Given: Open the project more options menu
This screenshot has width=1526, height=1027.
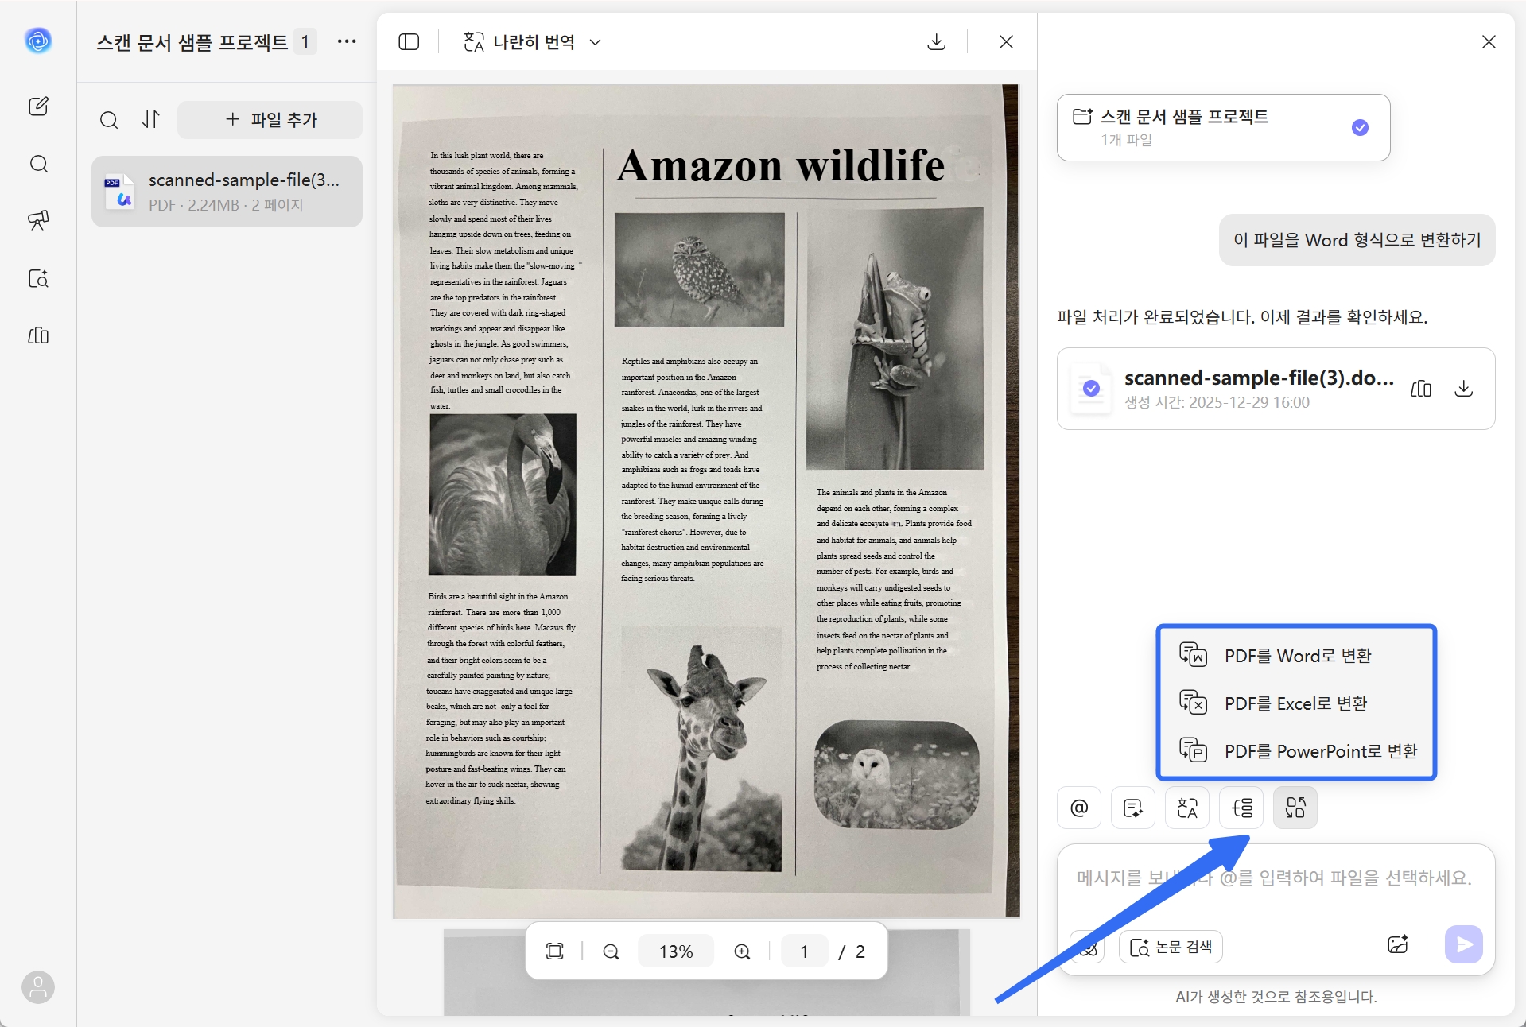Looking at the screenshot, I should click(x=347, y=41).
